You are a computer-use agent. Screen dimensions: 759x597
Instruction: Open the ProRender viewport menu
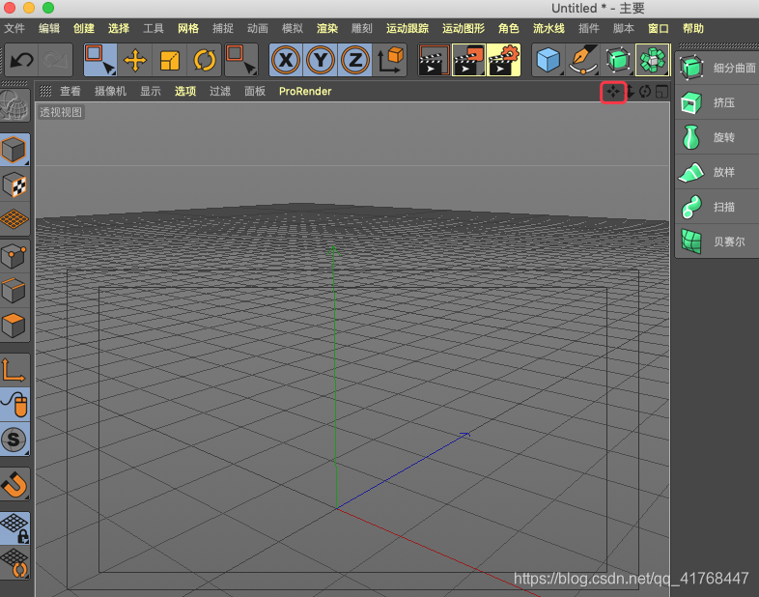305,92
